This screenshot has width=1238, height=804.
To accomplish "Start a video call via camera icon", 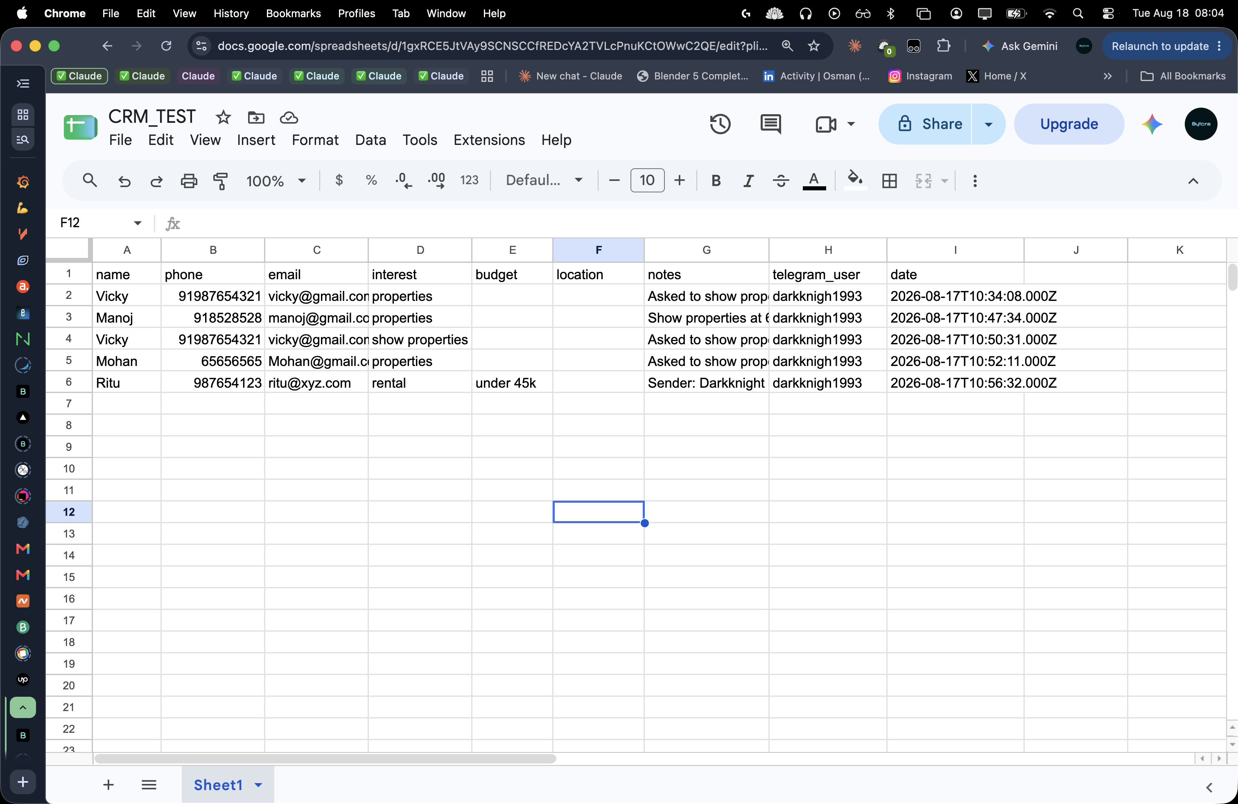I will click(x=825, y=124).
